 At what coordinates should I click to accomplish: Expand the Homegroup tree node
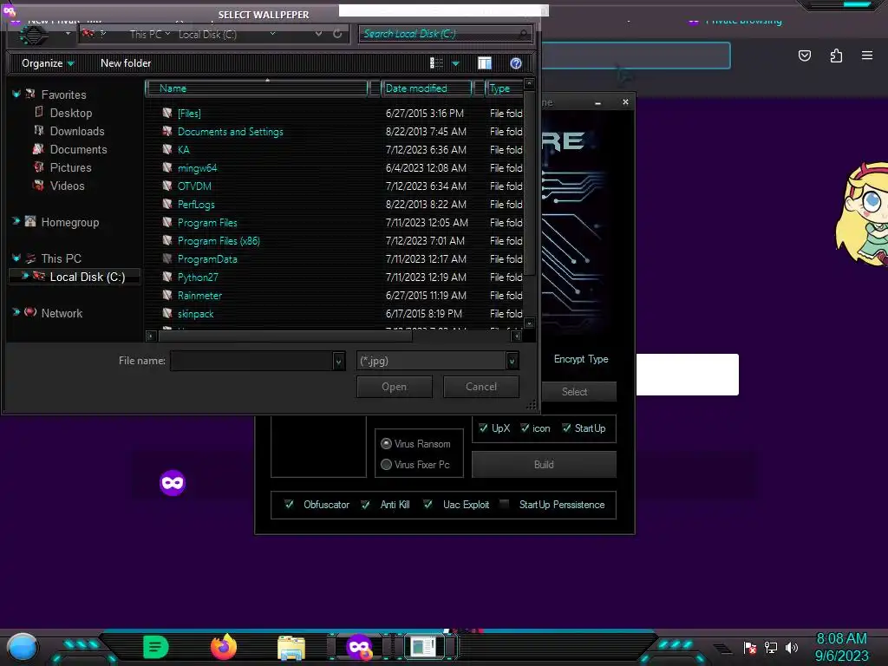16,221
